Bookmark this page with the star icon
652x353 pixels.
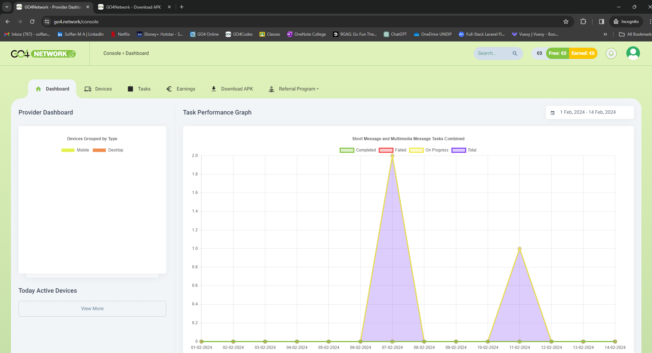coord(566,22)
